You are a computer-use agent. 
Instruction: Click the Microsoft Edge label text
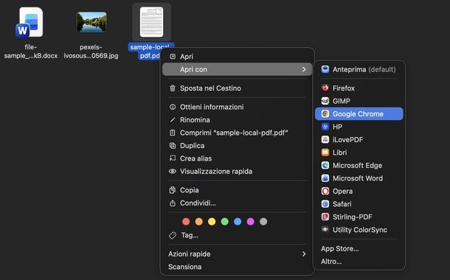pos(357,165)
